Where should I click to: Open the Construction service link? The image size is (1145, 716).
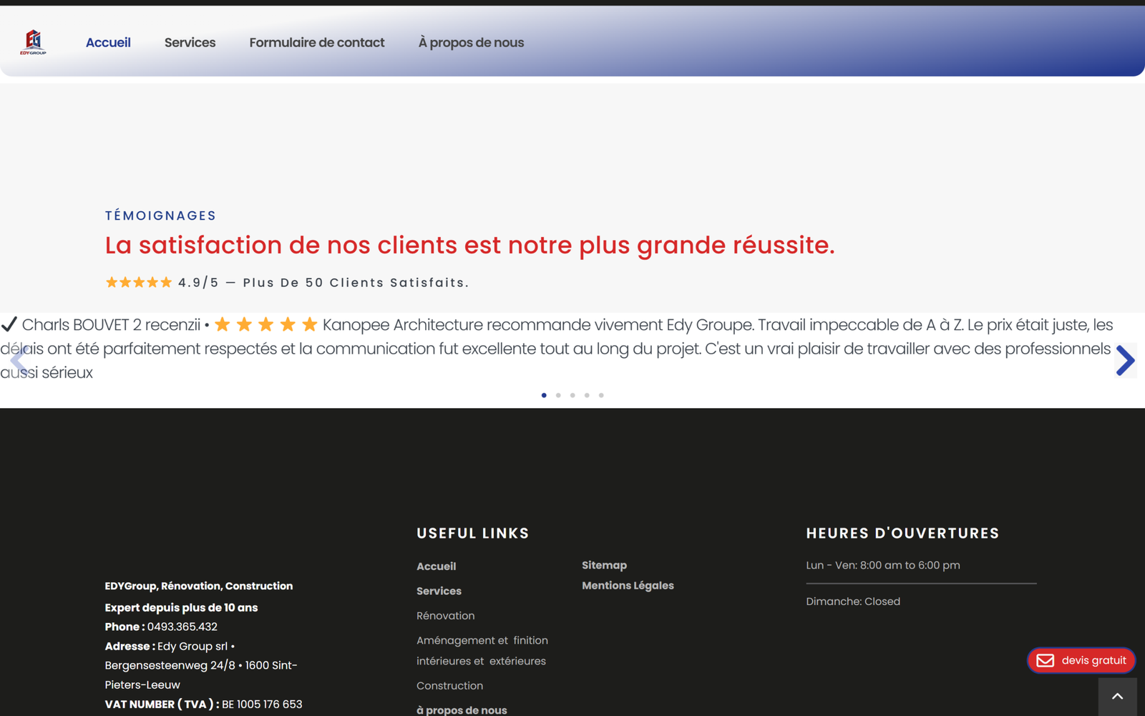[449, 685]
